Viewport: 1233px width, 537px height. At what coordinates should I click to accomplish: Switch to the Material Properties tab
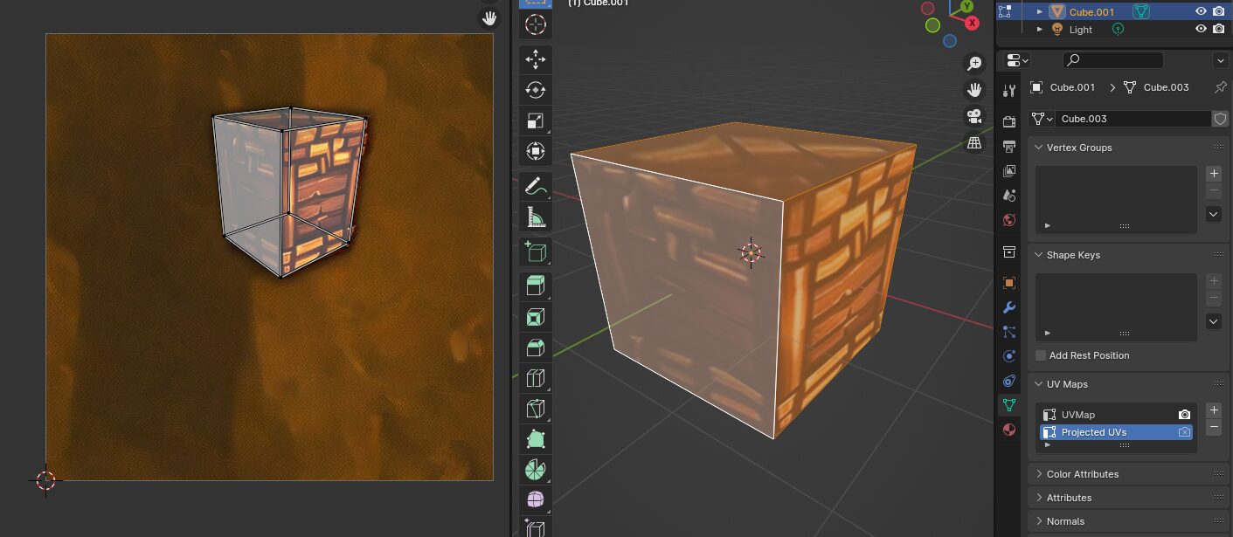coord(1009,429)
